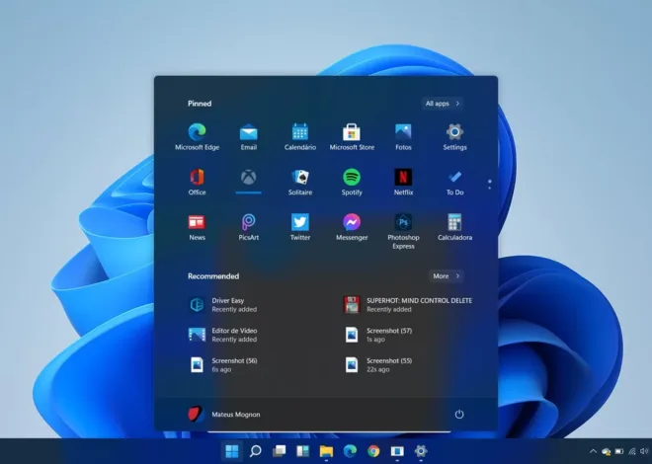
Task: Open the Calendário app
Action: 299,137
